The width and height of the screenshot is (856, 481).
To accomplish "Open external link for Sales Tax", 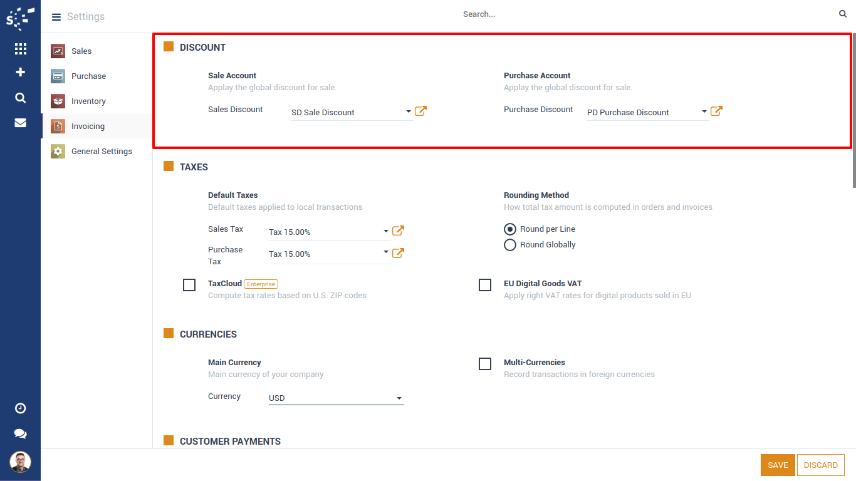I will pos(398,231).
